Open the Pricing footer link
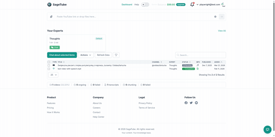Viewport: 275px width, 137px height. pos(50,108)
